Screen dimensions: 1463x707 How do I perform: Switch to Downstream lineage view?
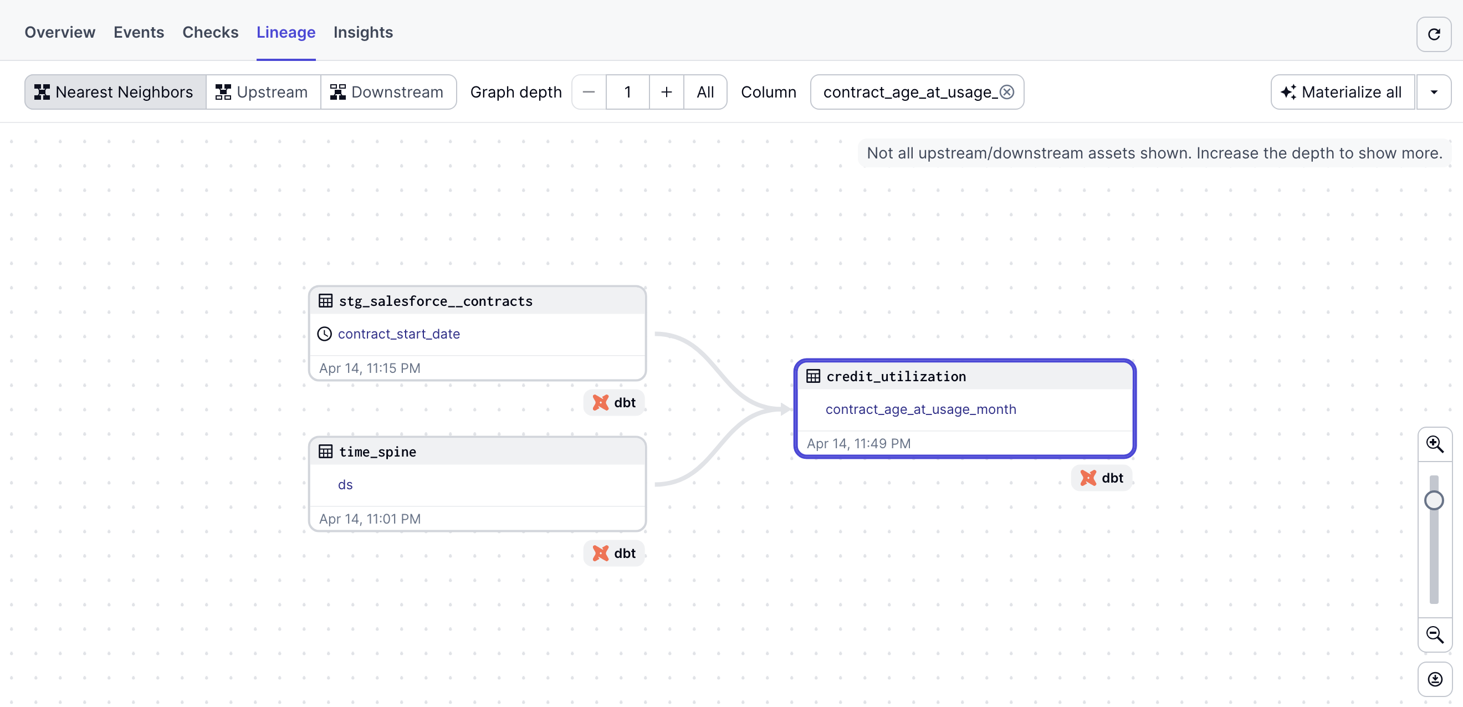point(389,91)
